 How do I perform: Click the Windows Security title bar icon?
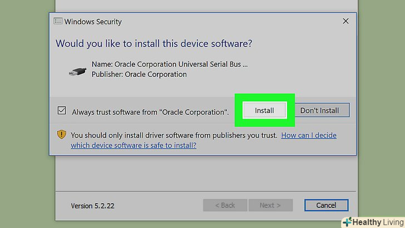coord(58,22)
